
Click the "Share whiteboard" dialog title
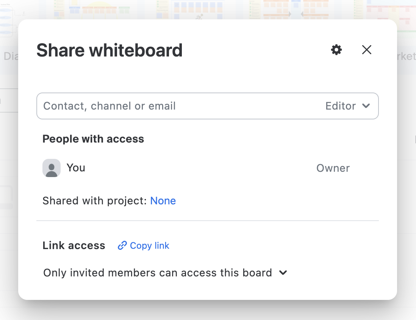[x=109, y=50]
